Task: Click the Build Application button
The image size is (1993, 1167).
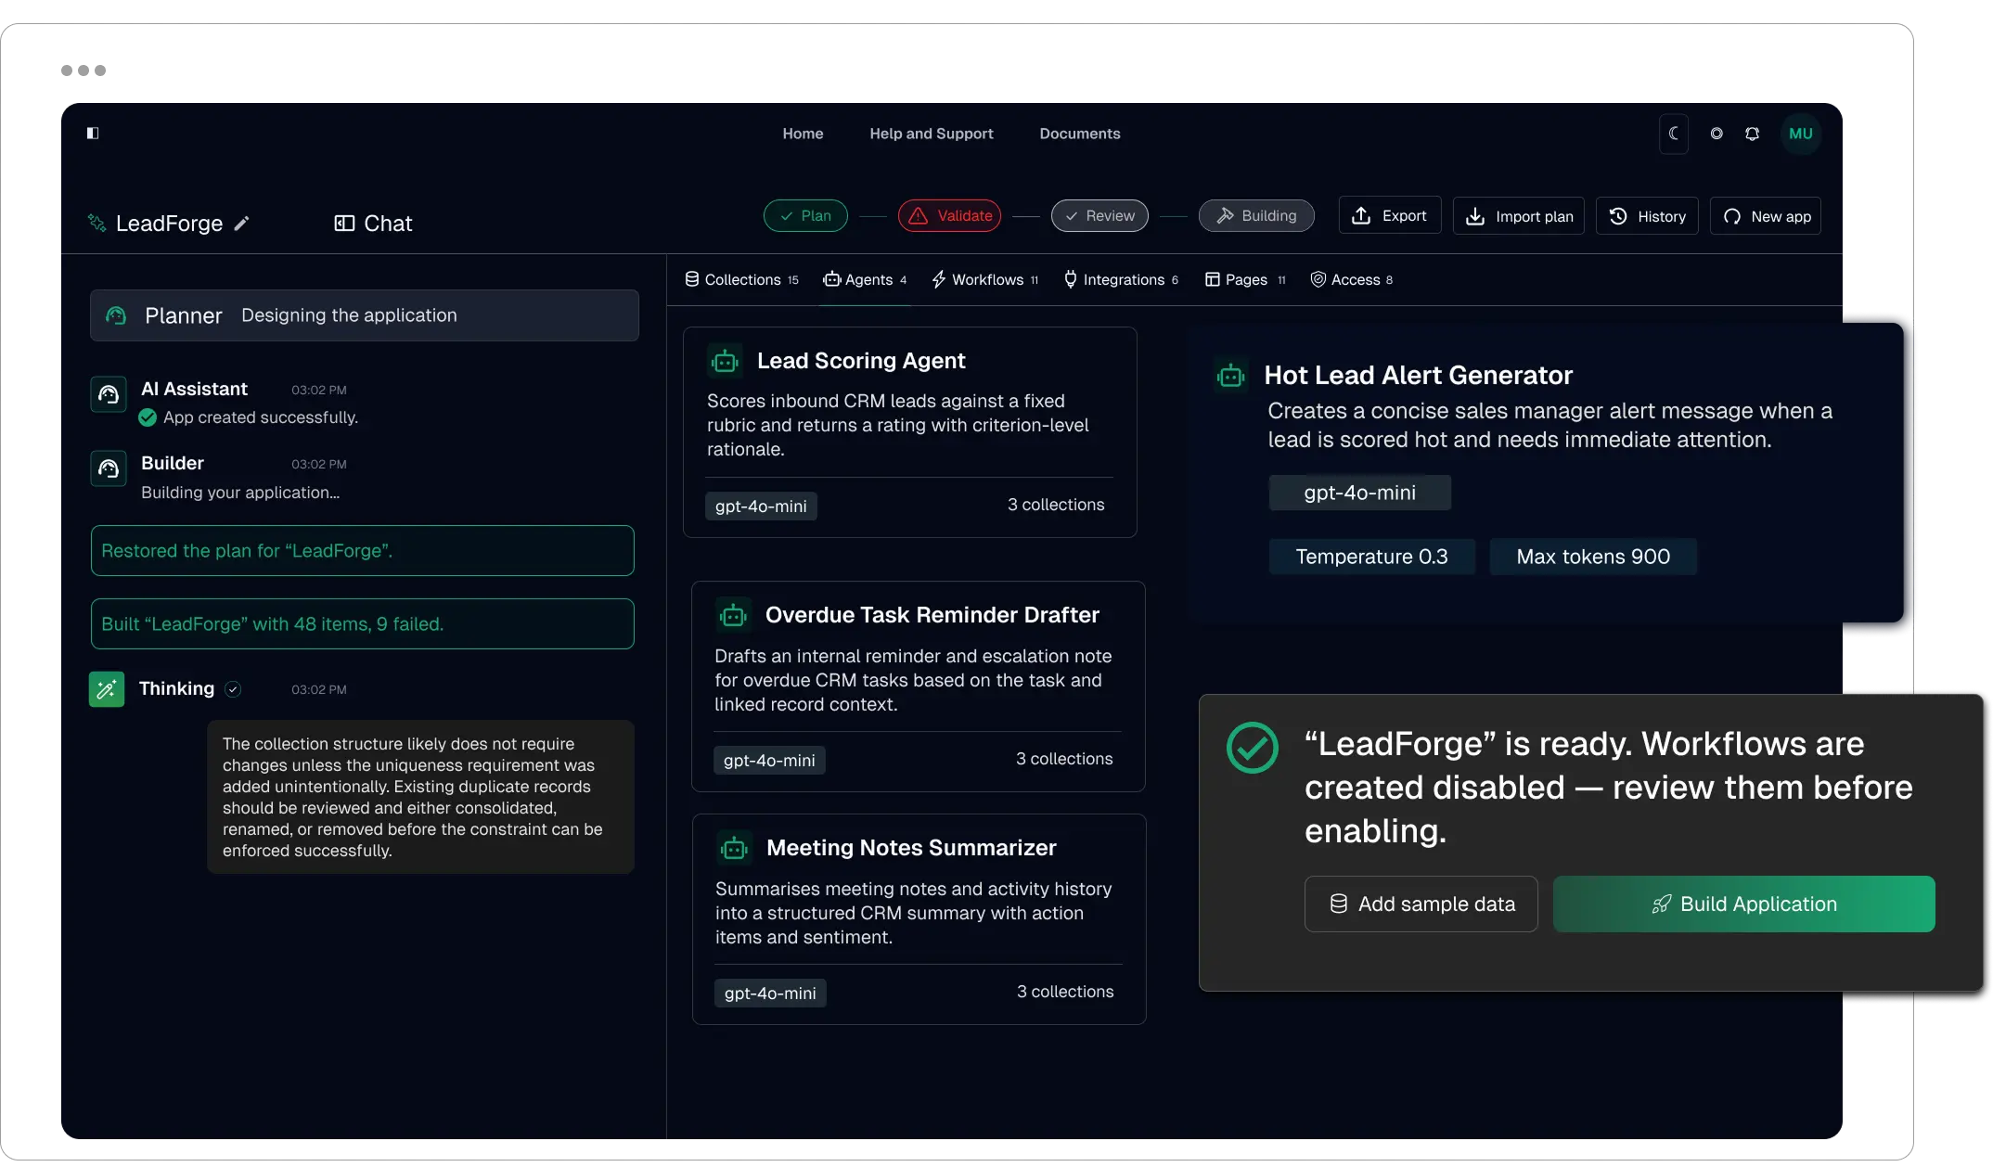Action: pyautogui.click(x=1744, y=904)
